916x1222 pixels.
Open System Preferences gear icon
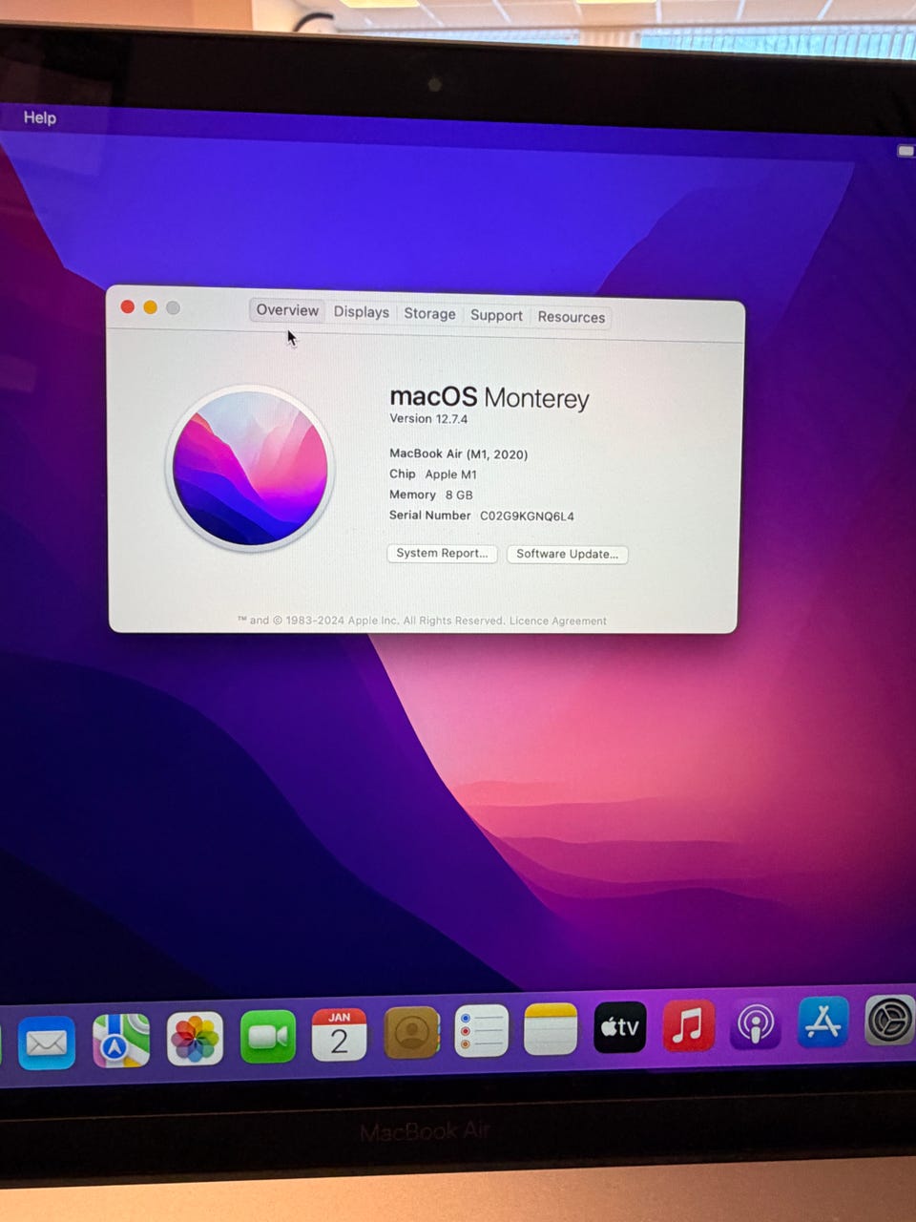point(889,1021)
